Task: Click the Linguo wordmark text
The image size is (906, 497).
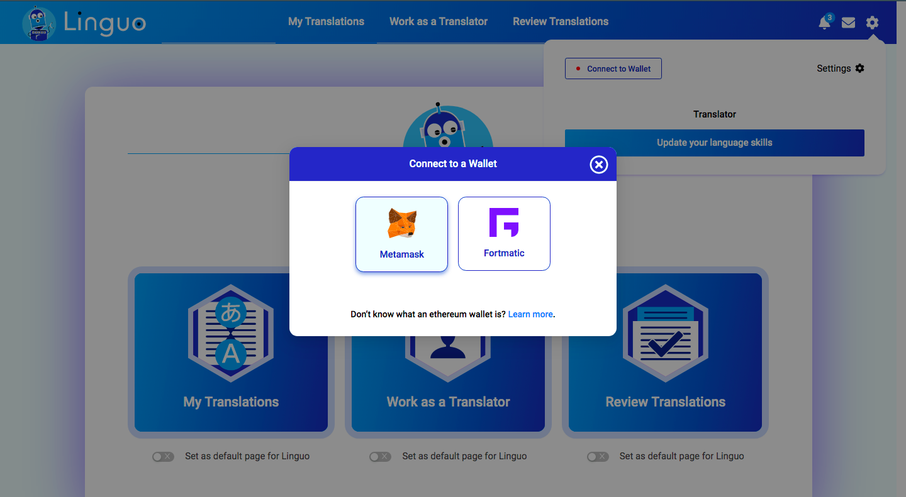Action: point(104,23)
